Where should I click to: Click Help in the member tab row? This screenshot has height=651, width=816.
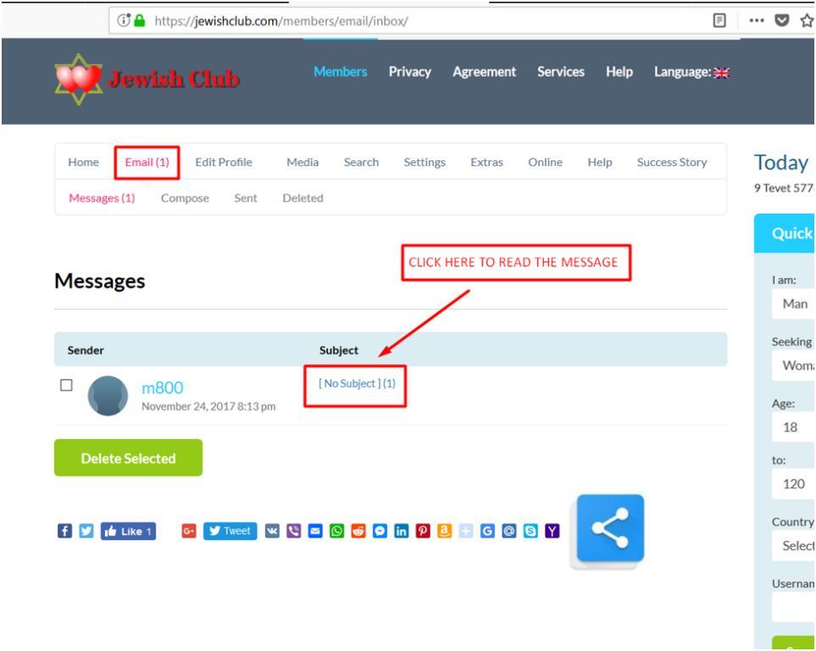(x=600, y=163)
